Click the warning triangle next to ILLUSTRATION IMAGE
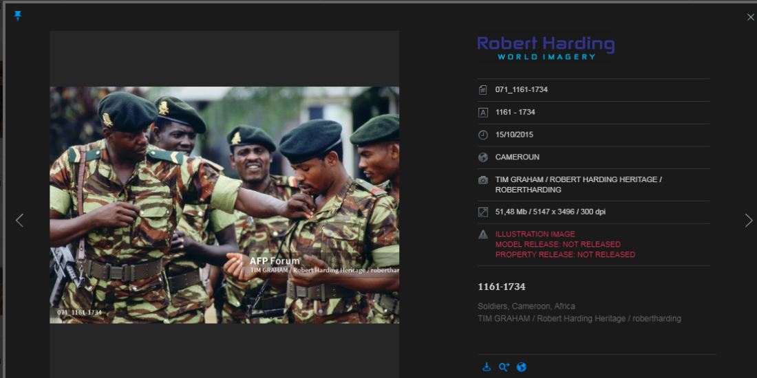 tap(483, 234)
